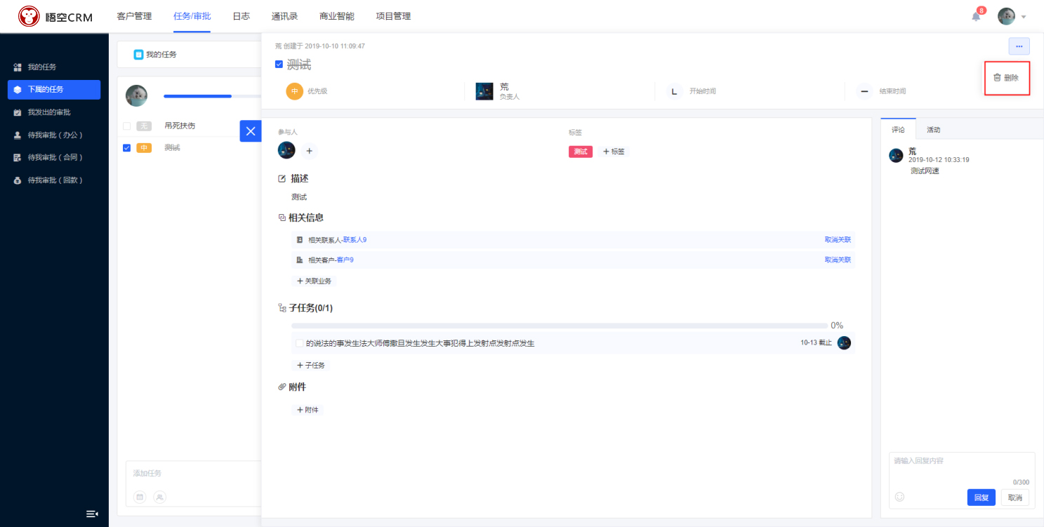Click the calendar icon under Add Task
Image resolution: width=1044 pixels, height=527 pixels.
click(140, 497)
